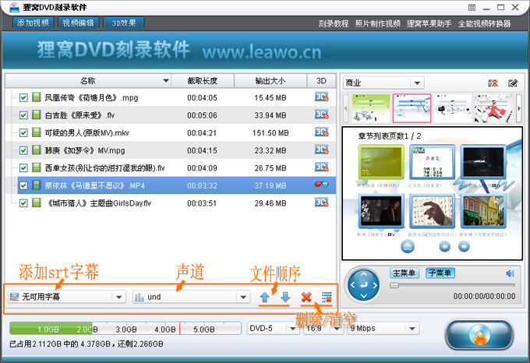Image resolution: width=530 pixels, height=363 pixels.
Task: Click the 3D glasses icon for 蔡依林 row
Action: (x=321, y=185)
